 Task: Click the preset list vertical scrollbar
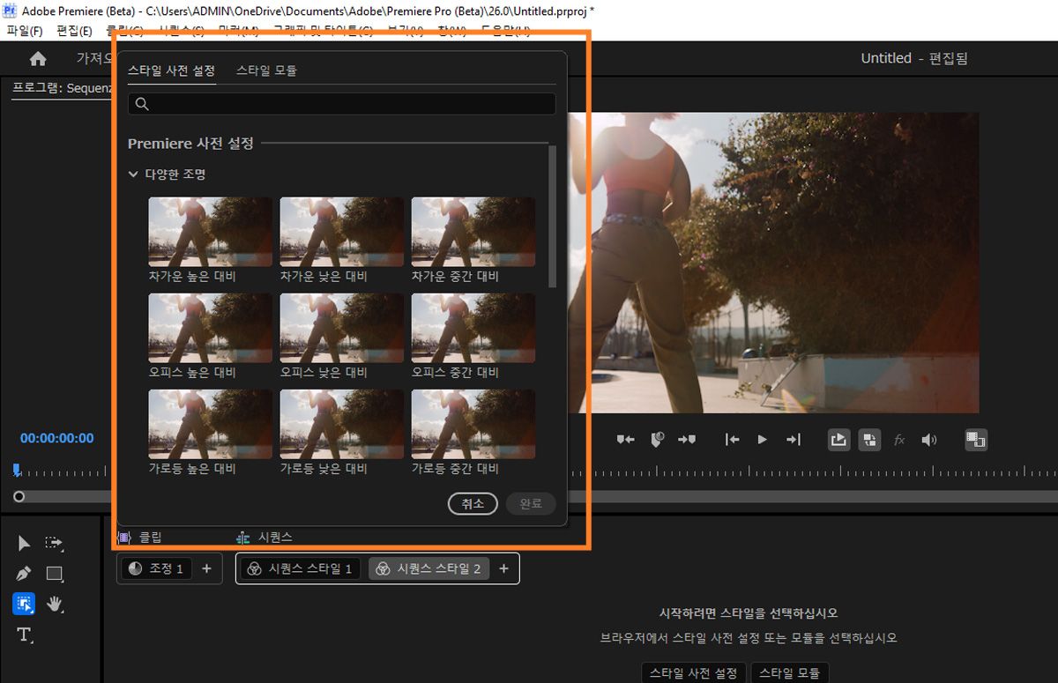tap(553, 216)
